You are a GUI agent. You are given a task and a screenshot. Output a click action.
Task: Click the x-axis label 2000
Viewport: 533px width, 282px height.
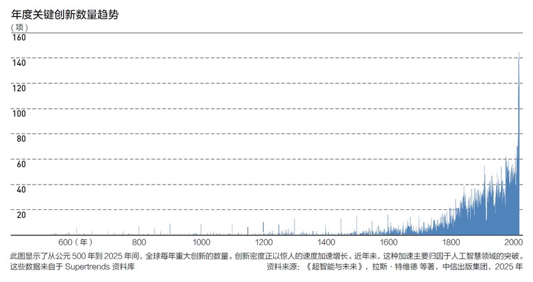(513, 243)
